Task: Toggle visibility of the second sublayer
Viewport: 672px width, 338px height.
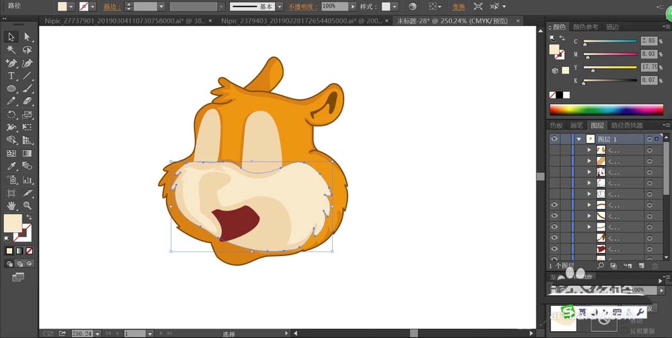Action: click(x=554, y=161)
